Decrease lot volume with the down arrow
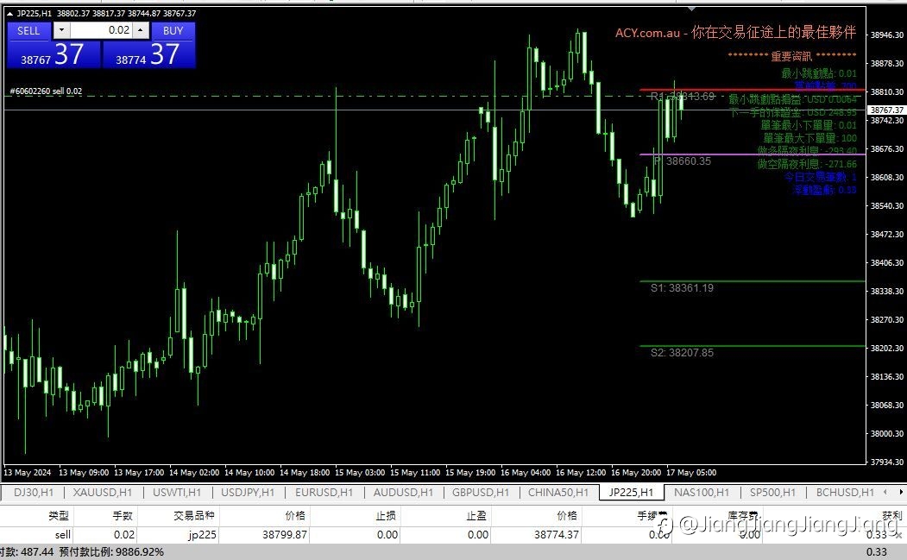 62,31
